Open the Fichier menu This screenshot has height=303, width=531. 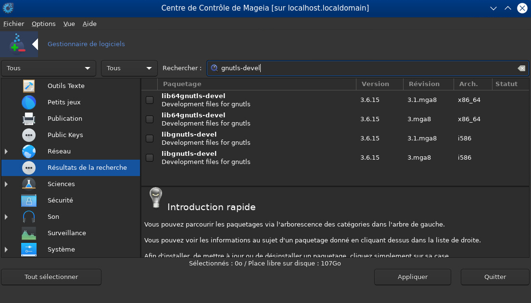(13, 24)
